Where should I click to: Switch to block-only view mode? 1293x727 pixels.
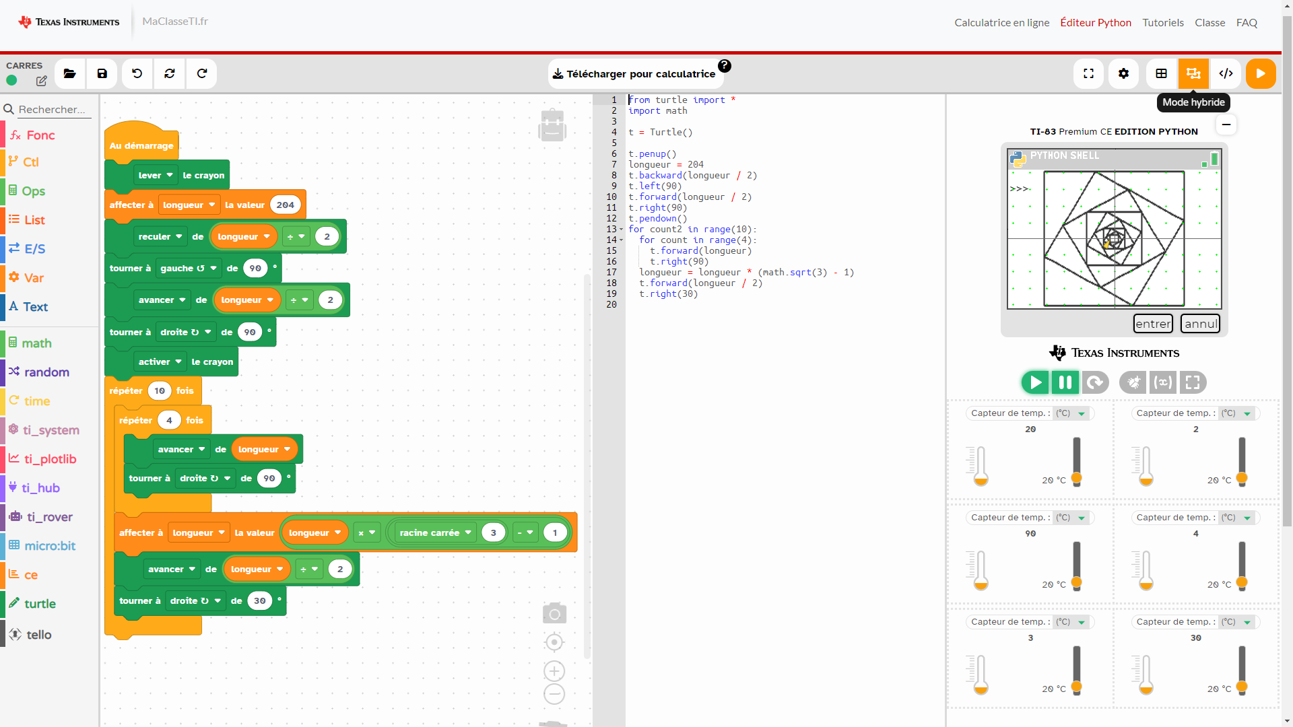[x=1162, y=74]
